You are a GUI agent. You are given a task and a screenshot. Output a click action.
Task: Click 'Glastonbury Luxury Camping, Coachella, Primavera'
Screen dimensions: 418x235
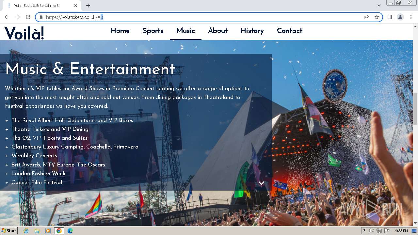point(75,147)
